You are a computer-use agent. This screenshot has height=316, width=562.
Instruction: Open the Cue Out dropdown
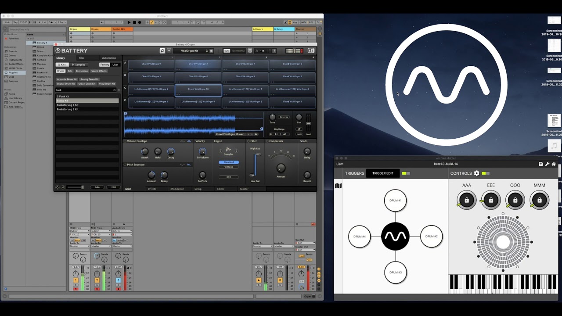pos(305,243)
